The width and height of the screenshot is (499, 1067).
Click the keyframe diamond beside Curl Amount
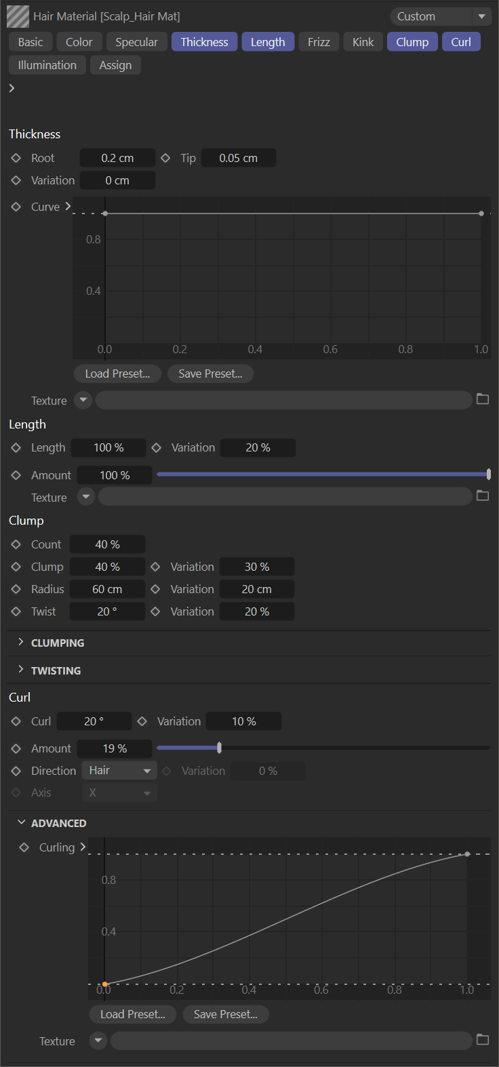pos(16,748)
